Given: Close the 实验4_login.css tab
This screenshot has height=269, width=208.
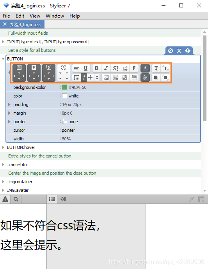Looking at the screenshot, I should [x=5, y=24].
